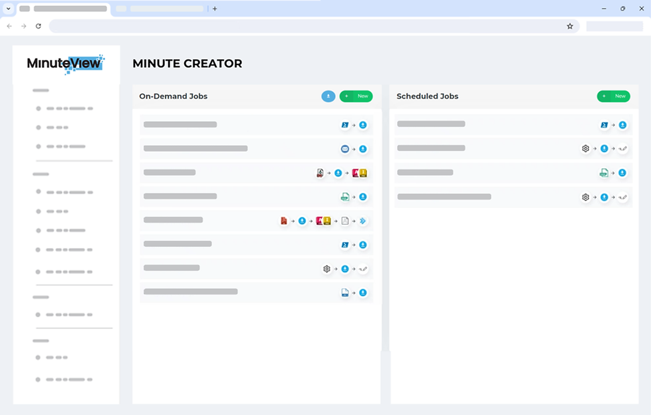The image size is (651, 415).
Task: Expand the double-chevron icon on the fifth job row
Action: point(363,220)
